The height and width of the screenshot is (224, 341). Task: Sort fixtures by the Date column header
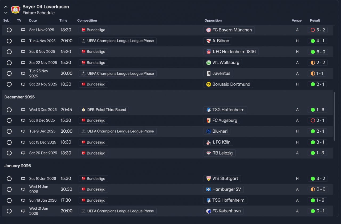[x=33, y=21]
